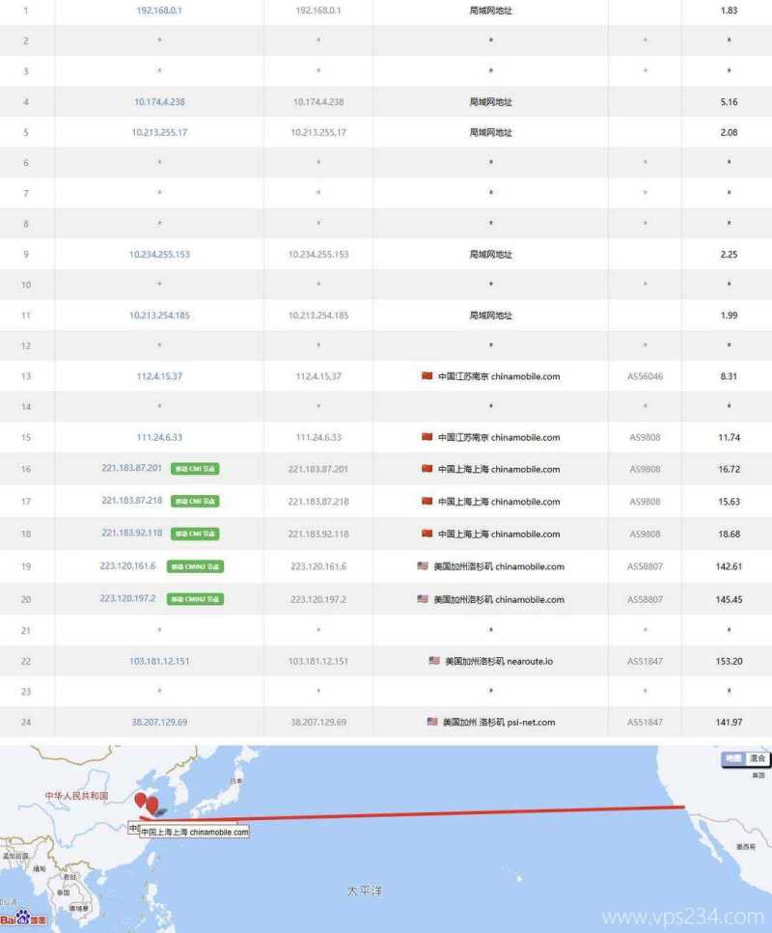Click the red route line over the Pacific
Viewport: 772px width, 933px height.
(434, 812)
